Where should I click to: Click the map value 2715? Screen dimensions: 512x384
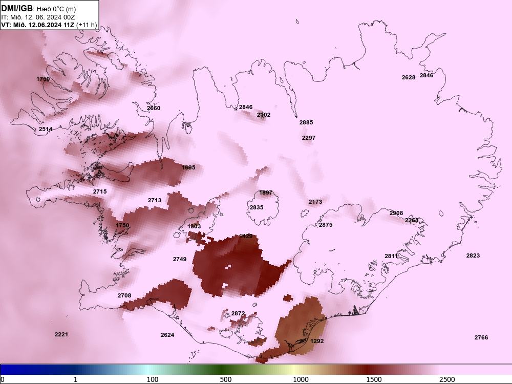pyautogui.click(x=100, y=191)
